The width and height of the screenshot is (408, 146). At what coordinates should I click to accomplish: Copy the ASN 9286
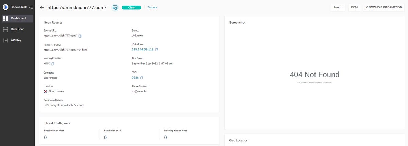point(142,78)
